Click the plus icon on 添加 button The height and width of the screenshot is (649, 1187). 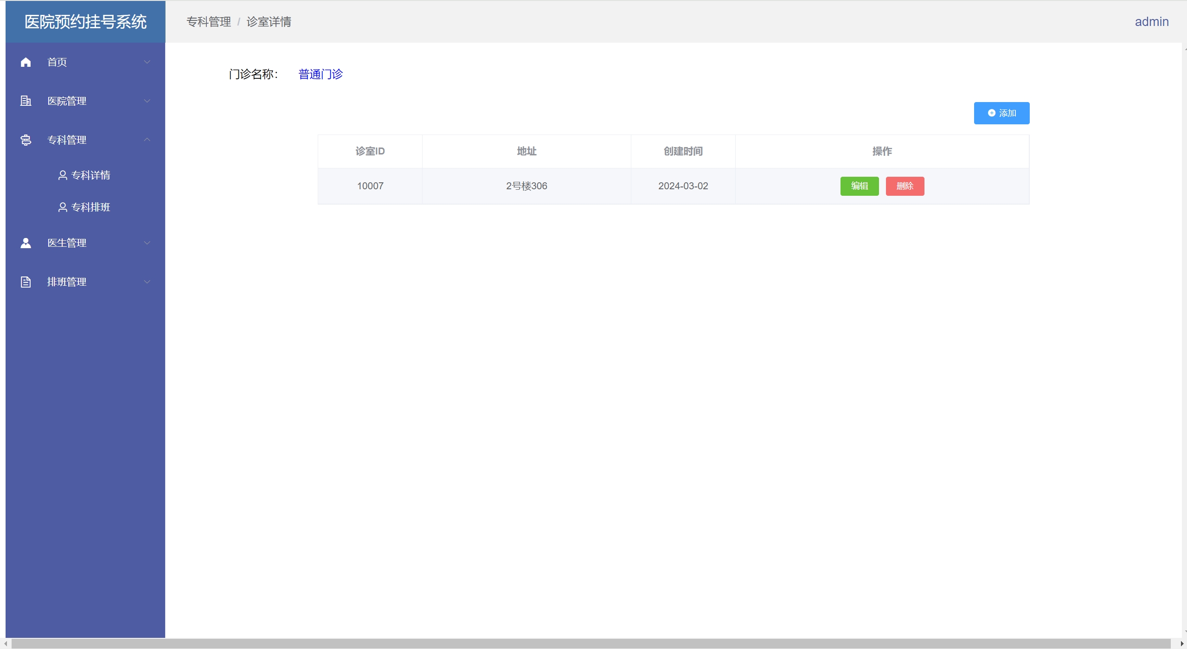pyautogui.click(x=991, y=113)
